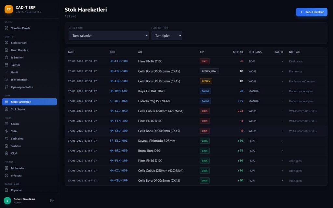Click the 'Plan revize' note text
Screen dimensions: 333x208
296,71
